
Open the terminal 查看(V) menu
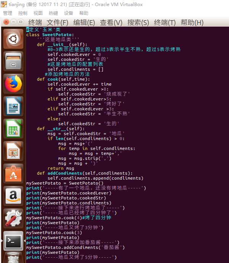point(111,22)
